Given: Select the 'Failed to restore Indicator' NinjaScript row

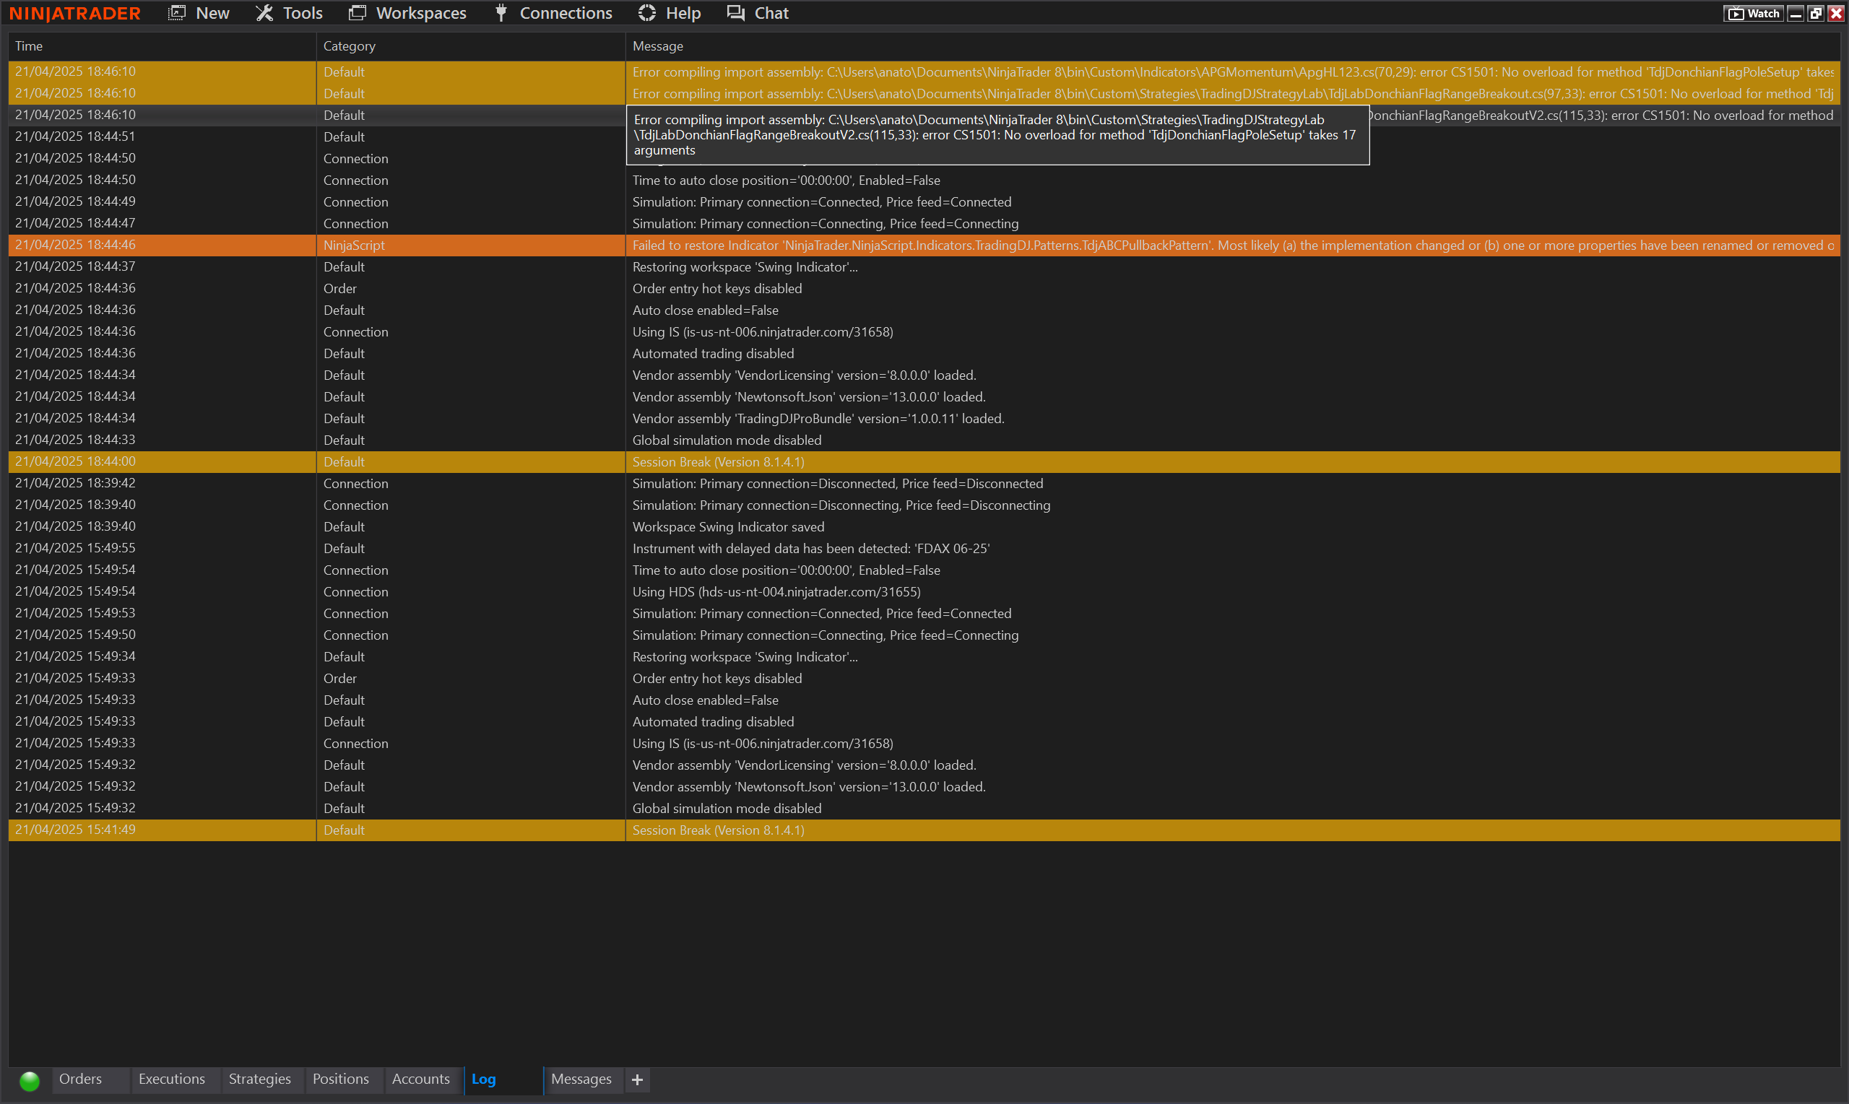Looking at the screenshot, I should point(924,245).
